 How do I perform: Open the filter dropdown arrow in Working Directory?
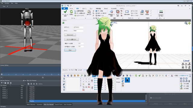(3, 83)
